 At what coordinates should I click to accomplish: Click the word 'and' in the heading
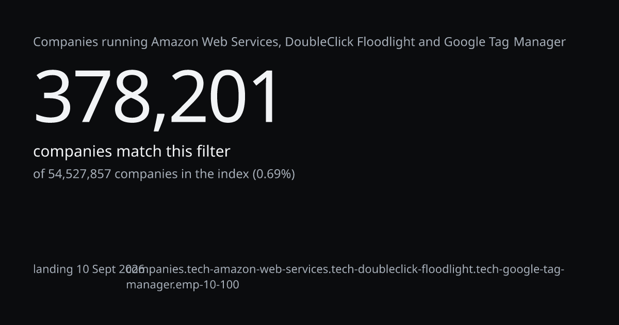tap(429, 42)
